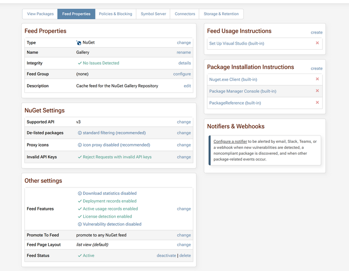
Task: Delete the PackageReference instruction entry
Action: pos(317,103)
